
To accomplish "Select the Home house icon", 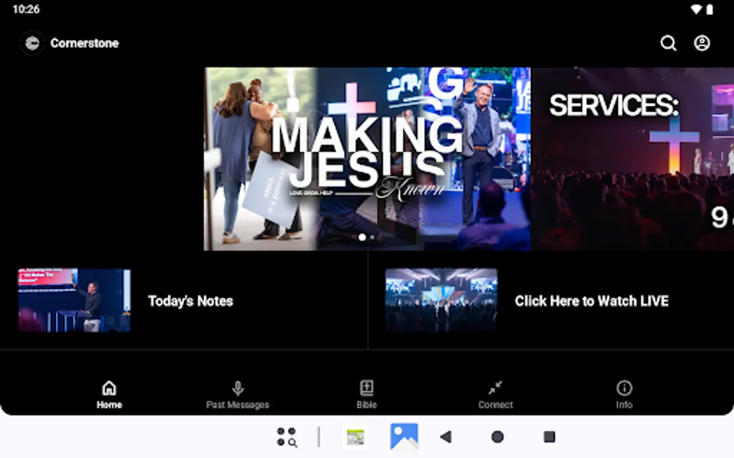I will point(109,388).
